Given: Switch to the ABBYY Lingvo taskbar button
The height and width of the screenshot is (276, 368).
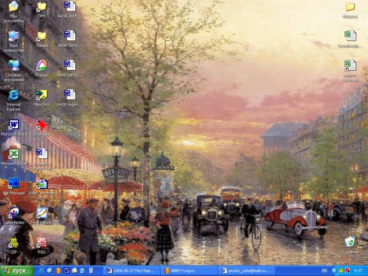Looking at the screenshot, I should 190,271.
